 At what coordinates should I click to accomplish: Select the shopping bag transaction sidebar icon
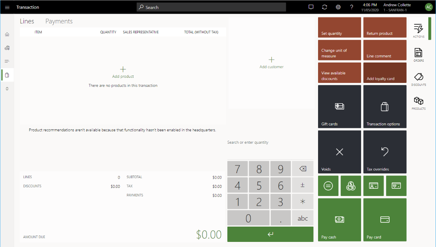pos(7,75)
